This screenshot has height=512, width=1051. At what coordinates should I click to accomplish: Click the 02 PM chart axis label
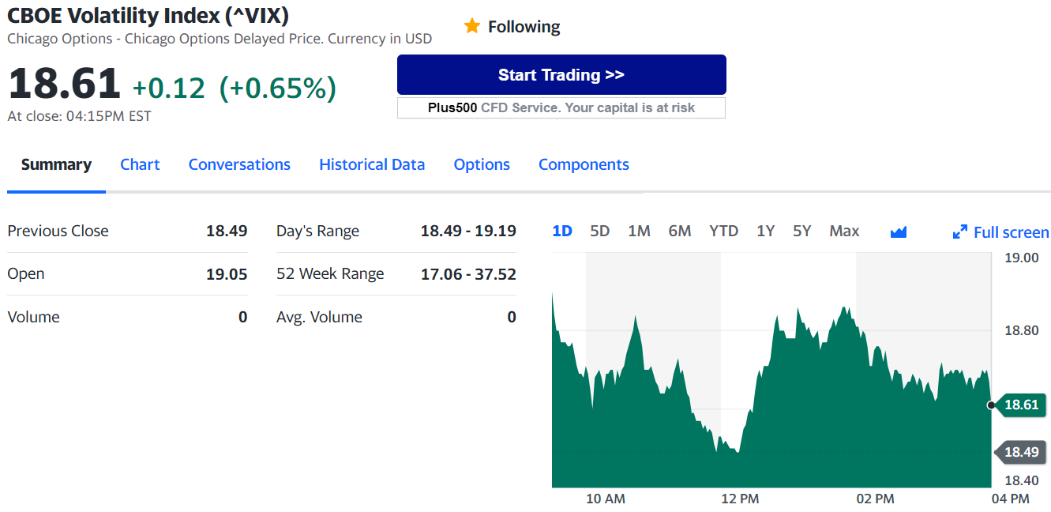[x=875, y=499]
